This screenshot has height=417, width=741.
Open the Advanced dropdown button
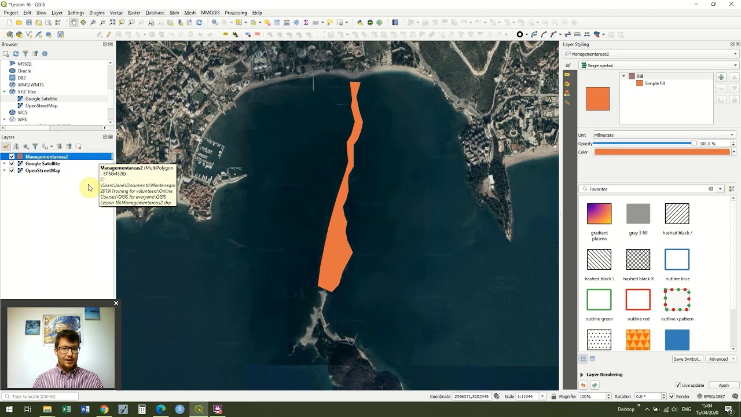(721, 359)
